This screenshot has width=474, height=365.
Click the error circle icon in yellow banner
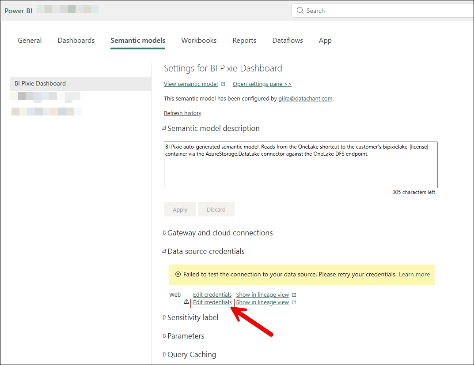[178, 274]
